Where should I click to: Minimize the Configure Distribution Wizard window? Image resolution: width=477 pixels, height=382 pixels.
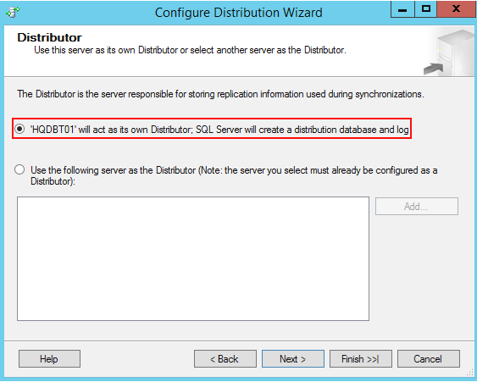pos(402,9)
